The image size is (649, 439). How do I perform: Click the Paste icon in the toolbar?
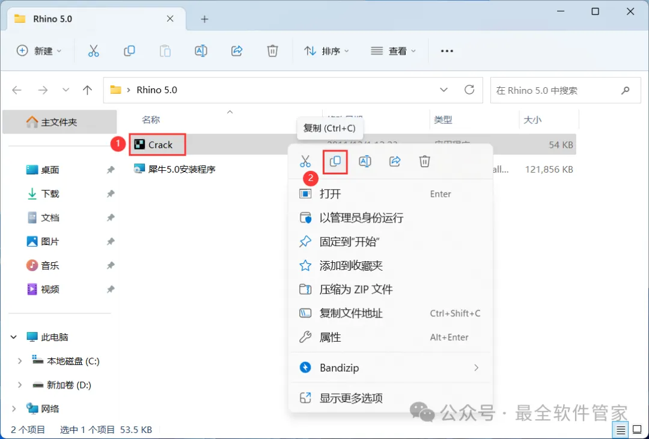point(165,51)
